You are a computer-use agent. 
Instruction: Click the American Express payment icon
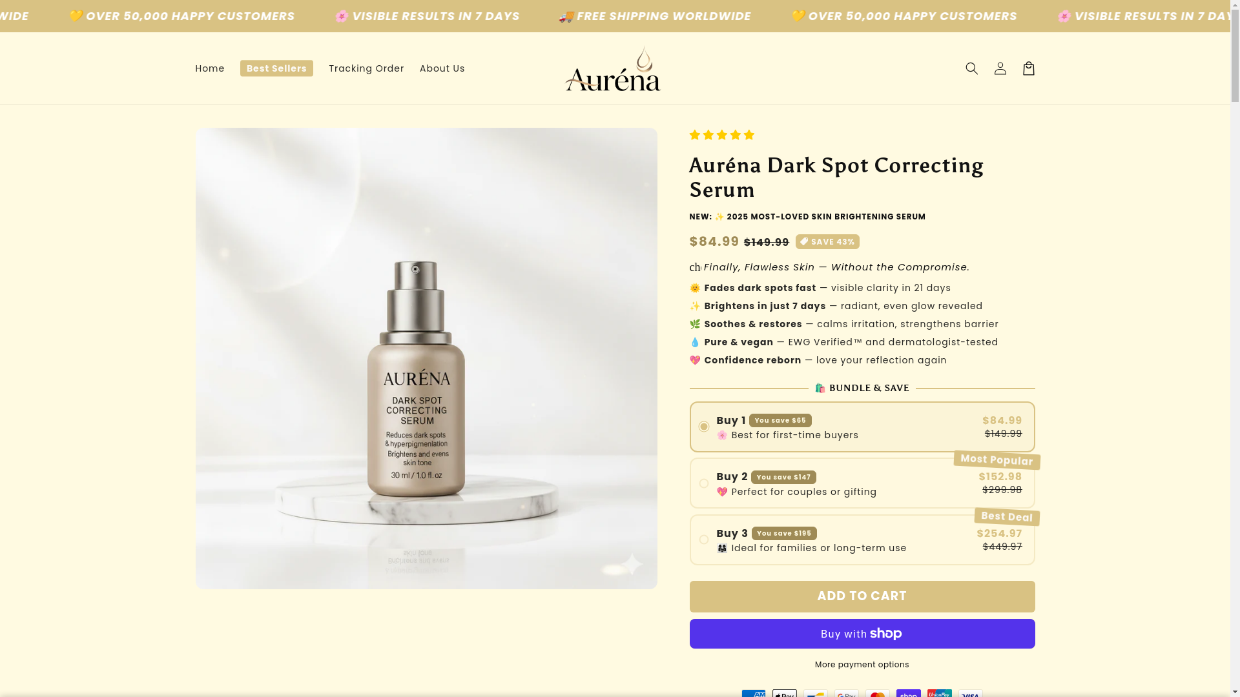tap(753, 694)
